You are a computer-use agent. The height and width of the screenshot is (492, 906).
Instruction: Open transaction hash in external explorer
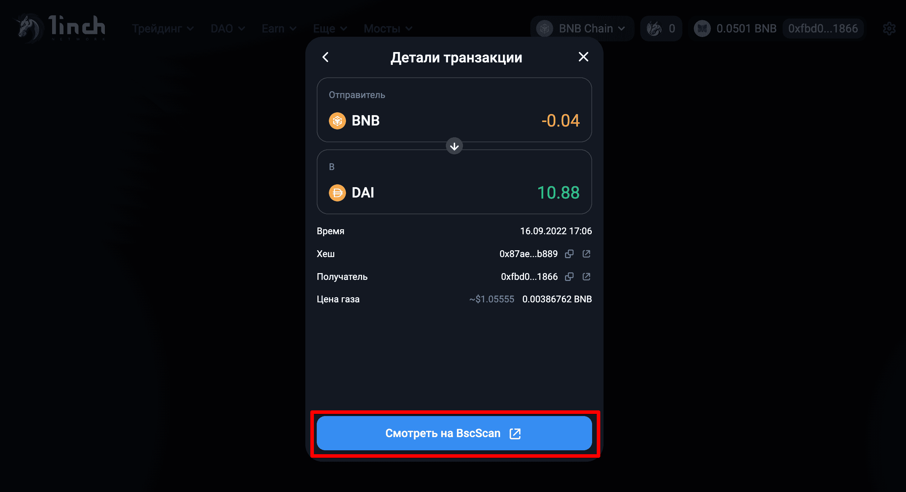coord(586,254)
